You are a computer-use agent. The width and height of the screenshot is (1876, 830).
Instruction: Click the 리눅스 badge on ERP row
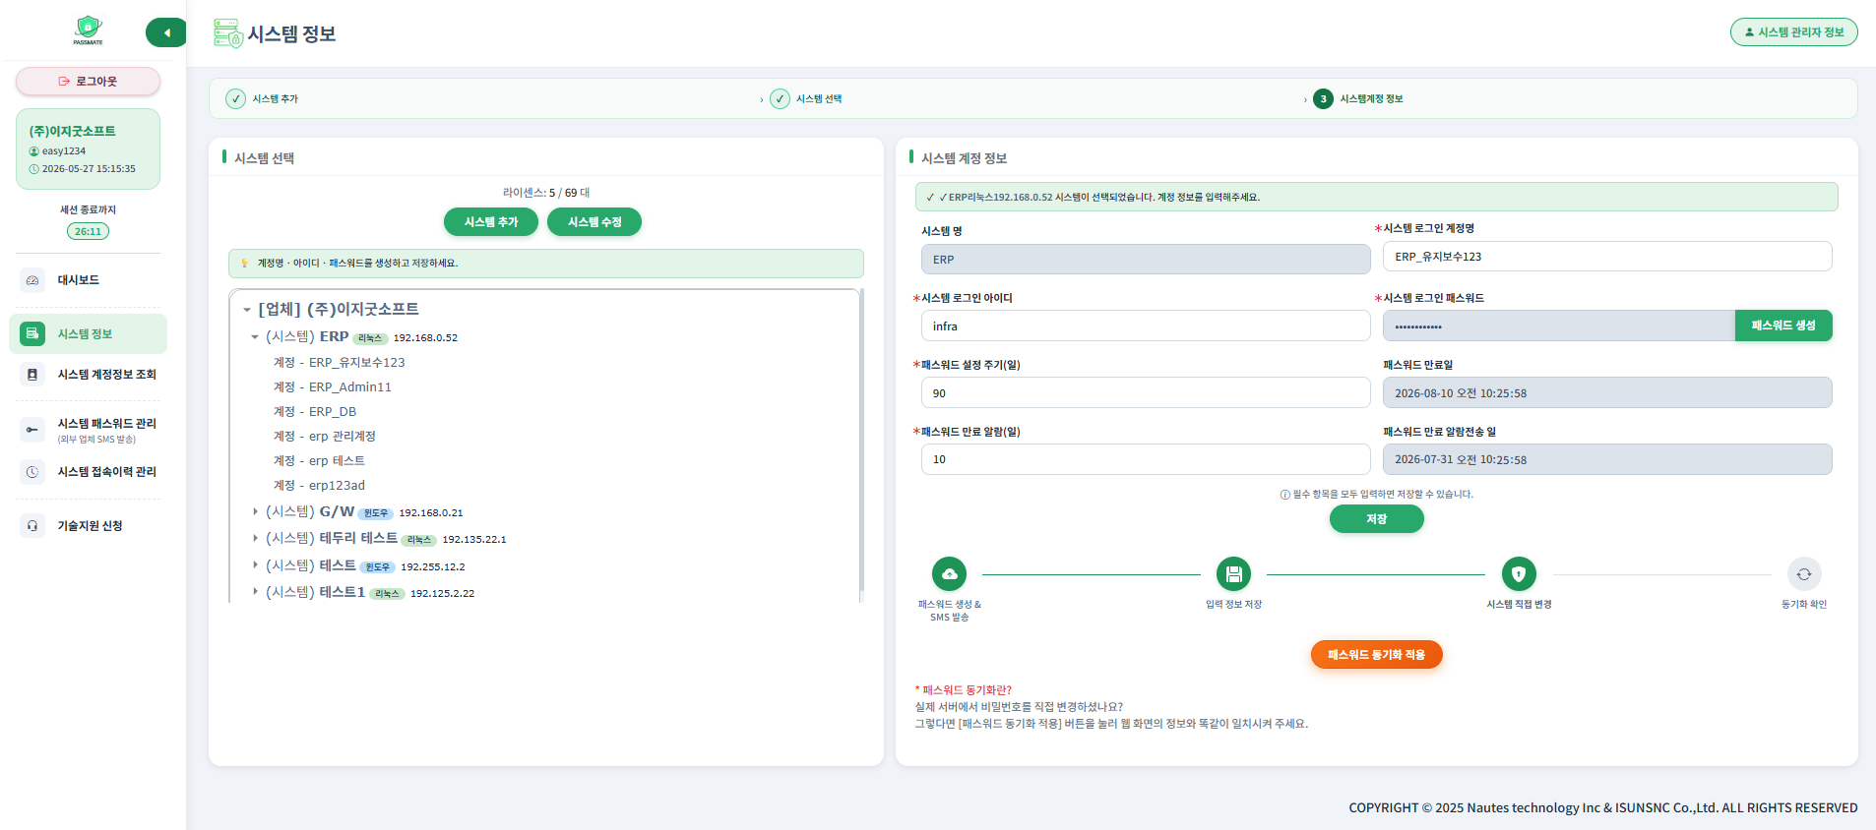click(x=370, y=338)
